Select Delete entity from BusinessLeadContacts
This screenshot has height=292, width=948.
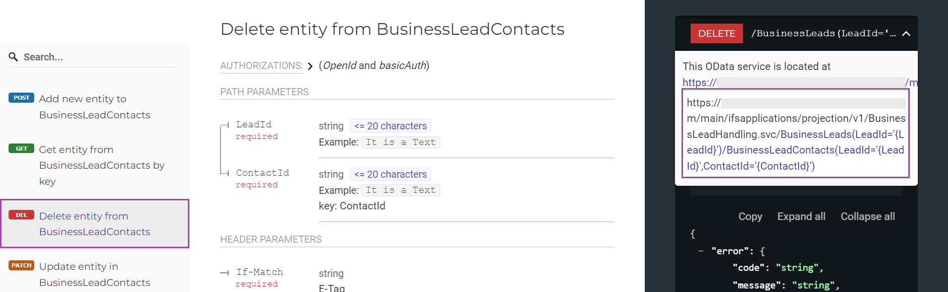click(x=95, y=224)
